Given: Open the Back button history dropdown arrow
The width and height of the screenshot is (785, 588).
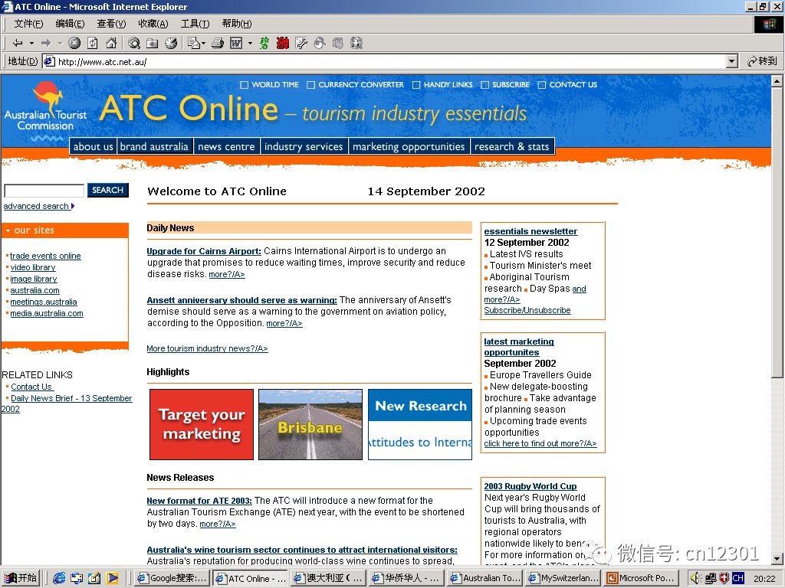Looking at the screenshot, I should pos(31,44).
